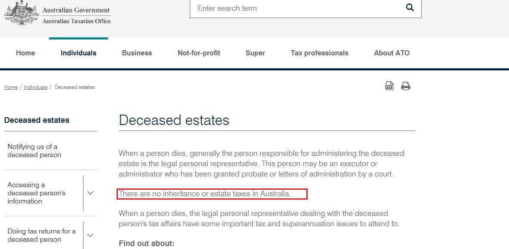Click the Australian Government coat of arms logo
Screen dimensions: 509x249
click(21, 12)
